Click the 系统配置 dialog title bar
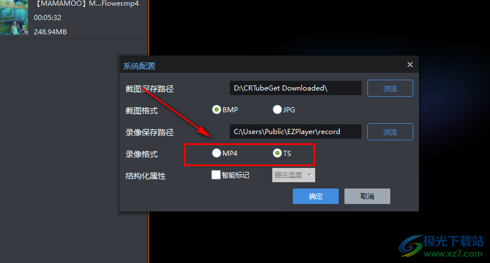Image resolution: width=490 pixels, height=263 pixels. pos(269,65)
